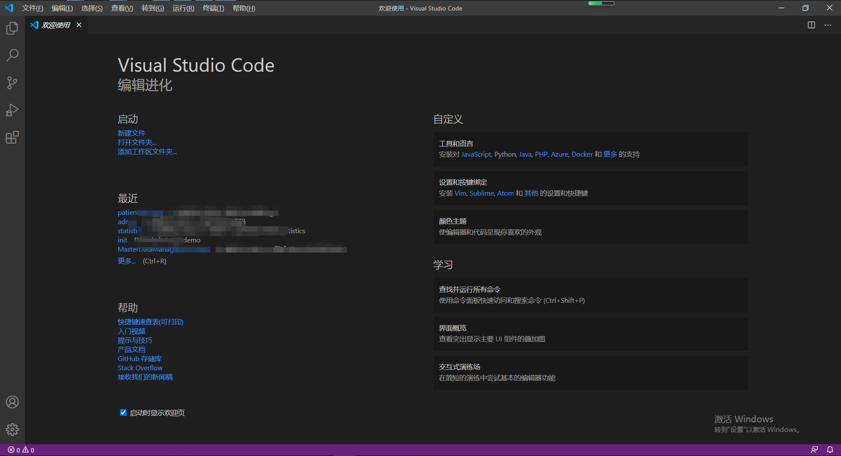Open the editor more actions "..." menu
The image size is (841, 456).
click(x=828, y=25)
